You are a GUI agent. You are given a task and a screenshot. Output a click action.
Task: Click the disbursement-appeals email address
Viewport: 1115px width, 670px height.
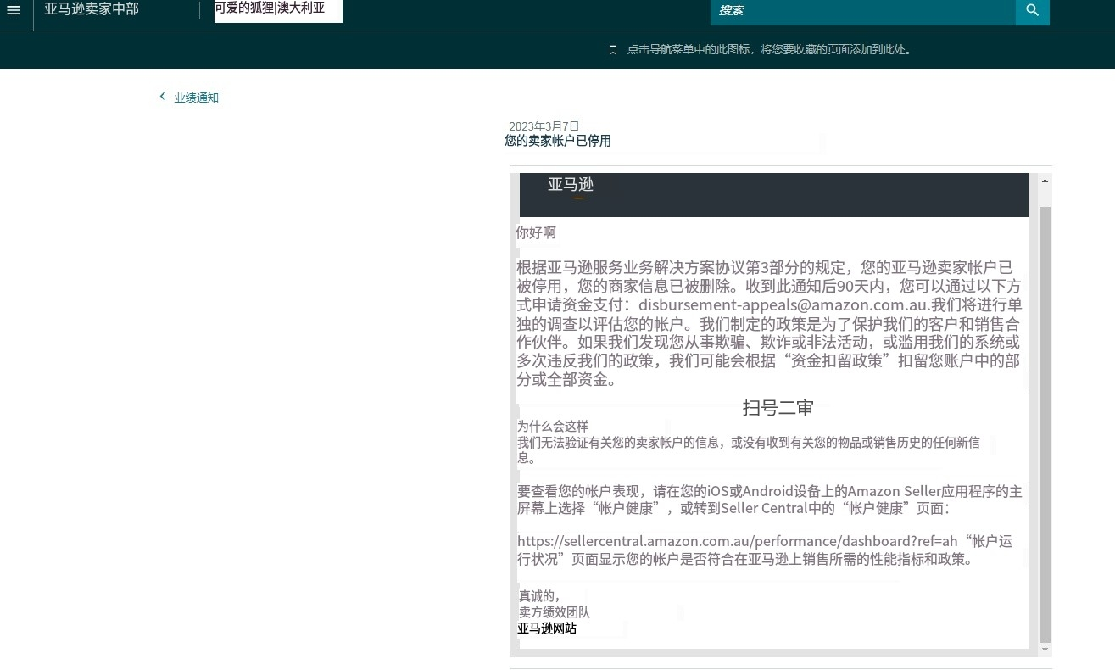click(784, 304)
